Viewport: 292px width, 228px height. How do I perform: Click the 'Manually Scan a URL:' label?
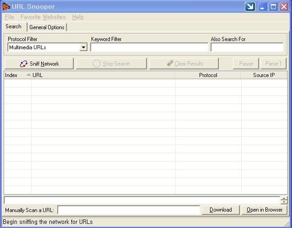[29, 210]
